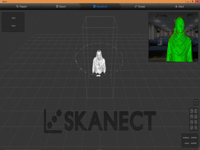Click the white 3D scanned bust model
200x150 pixels.
pos(99,62)
